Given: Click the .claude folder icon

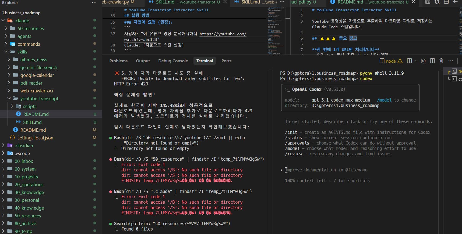Looking at the screenshot, I should click(10, 21).
